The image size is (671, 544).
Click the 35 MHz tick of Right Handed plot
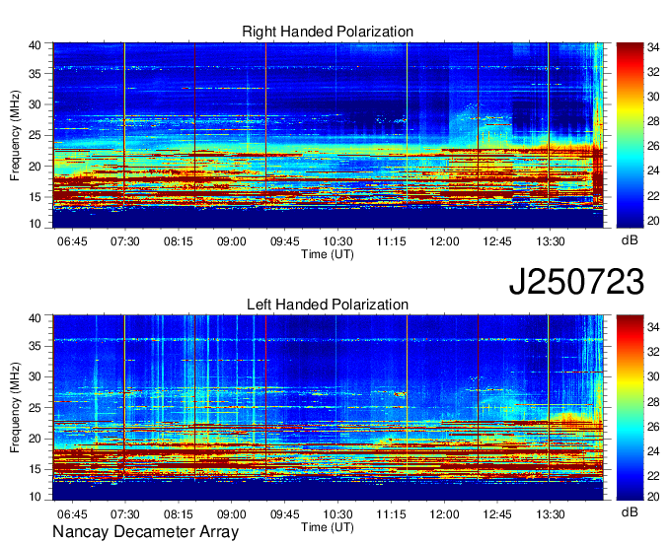[36, 74]
